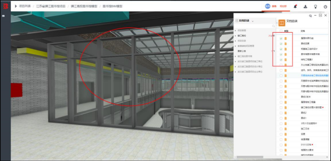Open the 文档目录 dropdown chevron

(x=253, y=21)
